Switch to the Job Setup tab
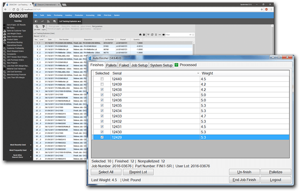Screen dimensions: 299x191 click(x=139, y=65)
